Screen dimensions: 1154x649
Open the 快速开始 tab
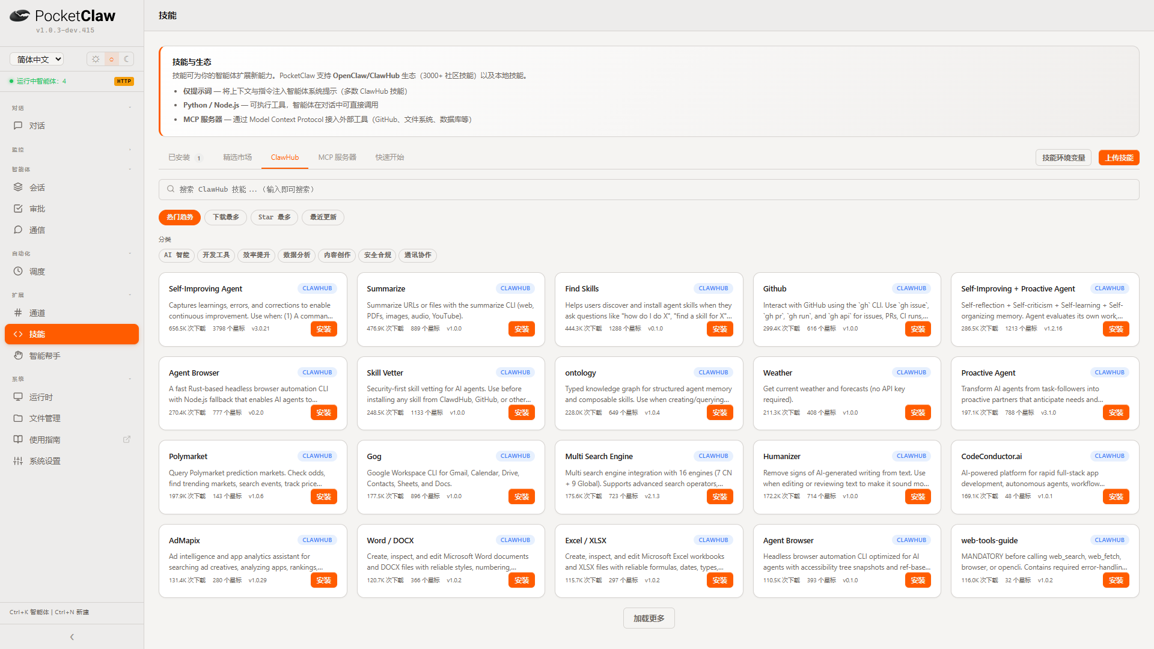(x=389, y=157)
